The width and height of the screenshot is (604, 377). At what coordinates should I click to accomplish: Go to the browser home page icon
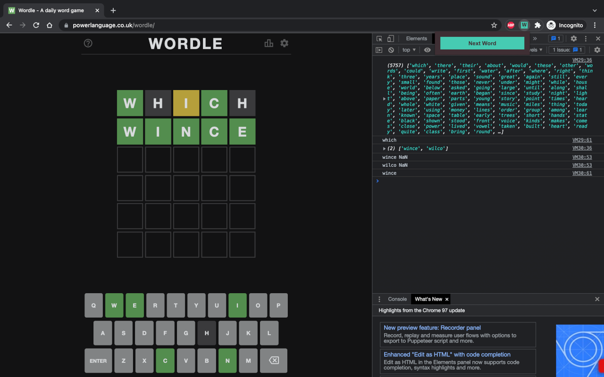50,25
